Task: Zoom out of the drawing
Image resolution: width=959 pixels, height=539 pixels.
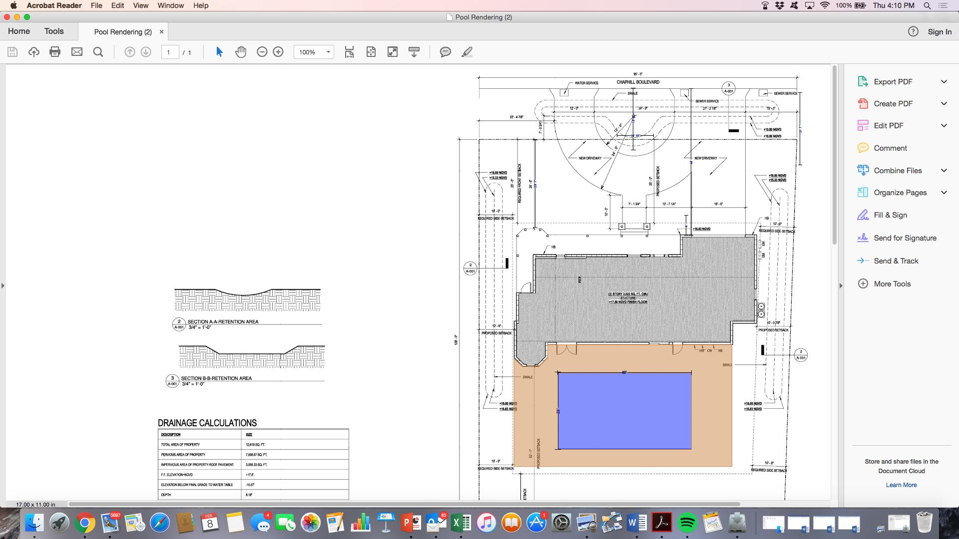Action: 261,51
